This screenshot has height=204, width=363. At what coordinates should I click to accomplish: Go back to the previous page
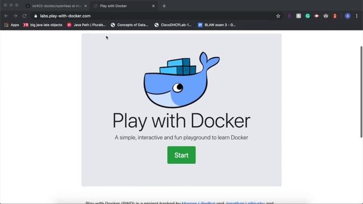point(6,16)
